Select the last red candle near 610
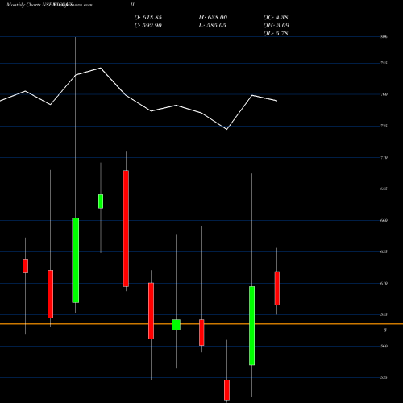This screenshot has width=403, height=403. pyautogui.click(x=277, y=289)
